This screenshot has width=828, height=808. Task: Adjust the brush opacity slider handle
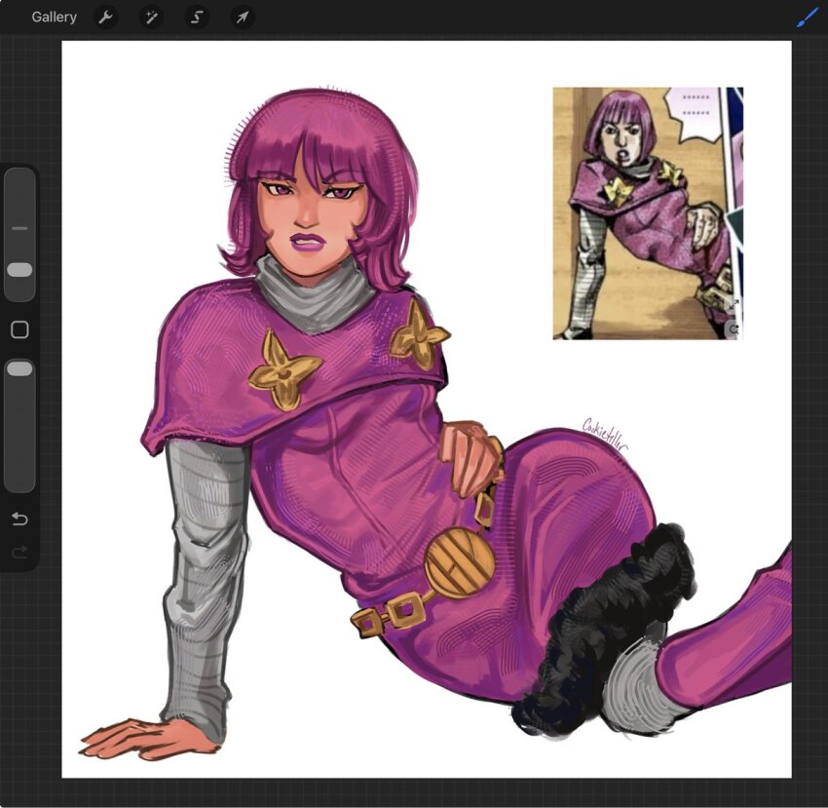coord(20,368)
